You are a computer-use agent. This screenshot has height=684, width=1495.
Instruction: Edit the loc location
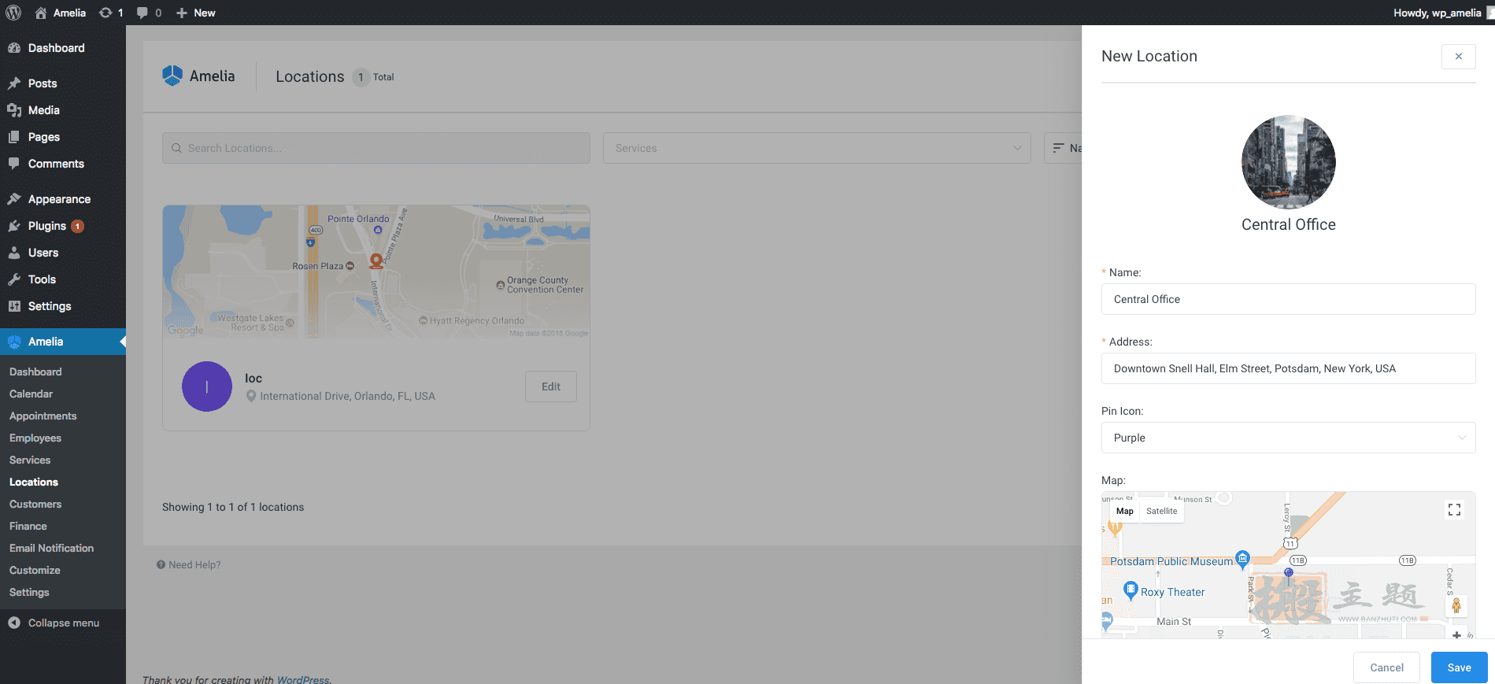[551, 386]
